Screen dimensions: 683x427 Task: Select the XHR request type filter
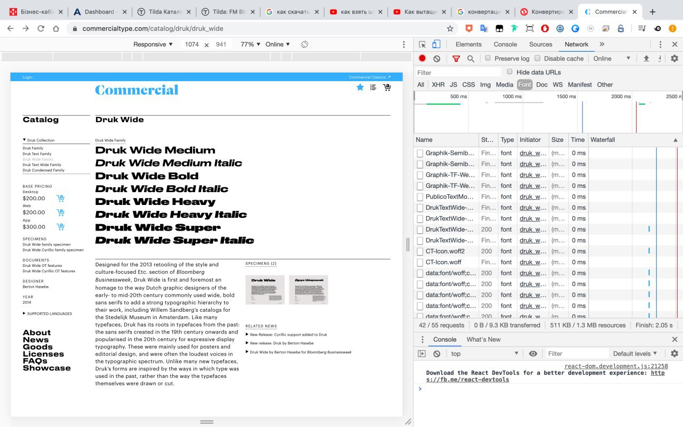[x=438, y=84]
